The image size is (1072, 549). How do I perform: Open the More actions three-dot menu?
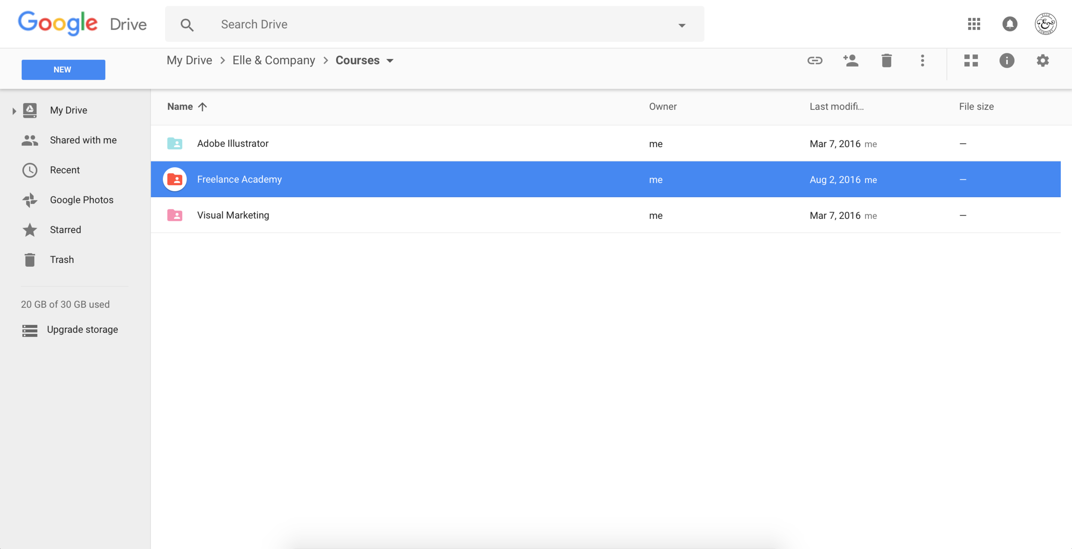[922, 60]
